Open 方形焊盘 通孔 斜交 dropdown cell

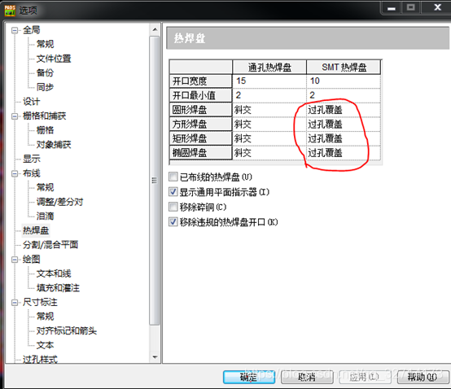(269, 125)
